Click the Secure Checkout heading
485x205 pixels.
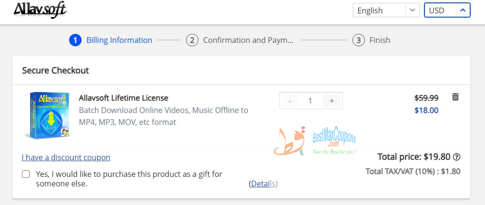(x=55, y=71)
